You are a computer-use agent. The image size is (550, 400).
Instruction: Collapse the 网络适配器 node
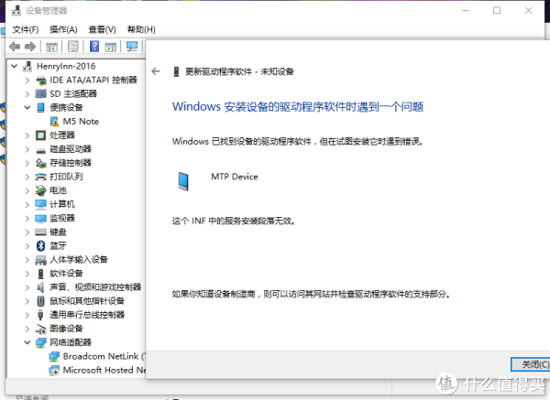[27, 342]
